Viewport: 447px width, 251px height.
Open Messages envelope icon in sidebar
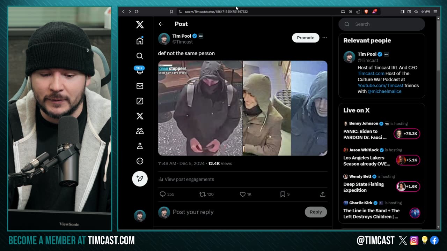140,86
